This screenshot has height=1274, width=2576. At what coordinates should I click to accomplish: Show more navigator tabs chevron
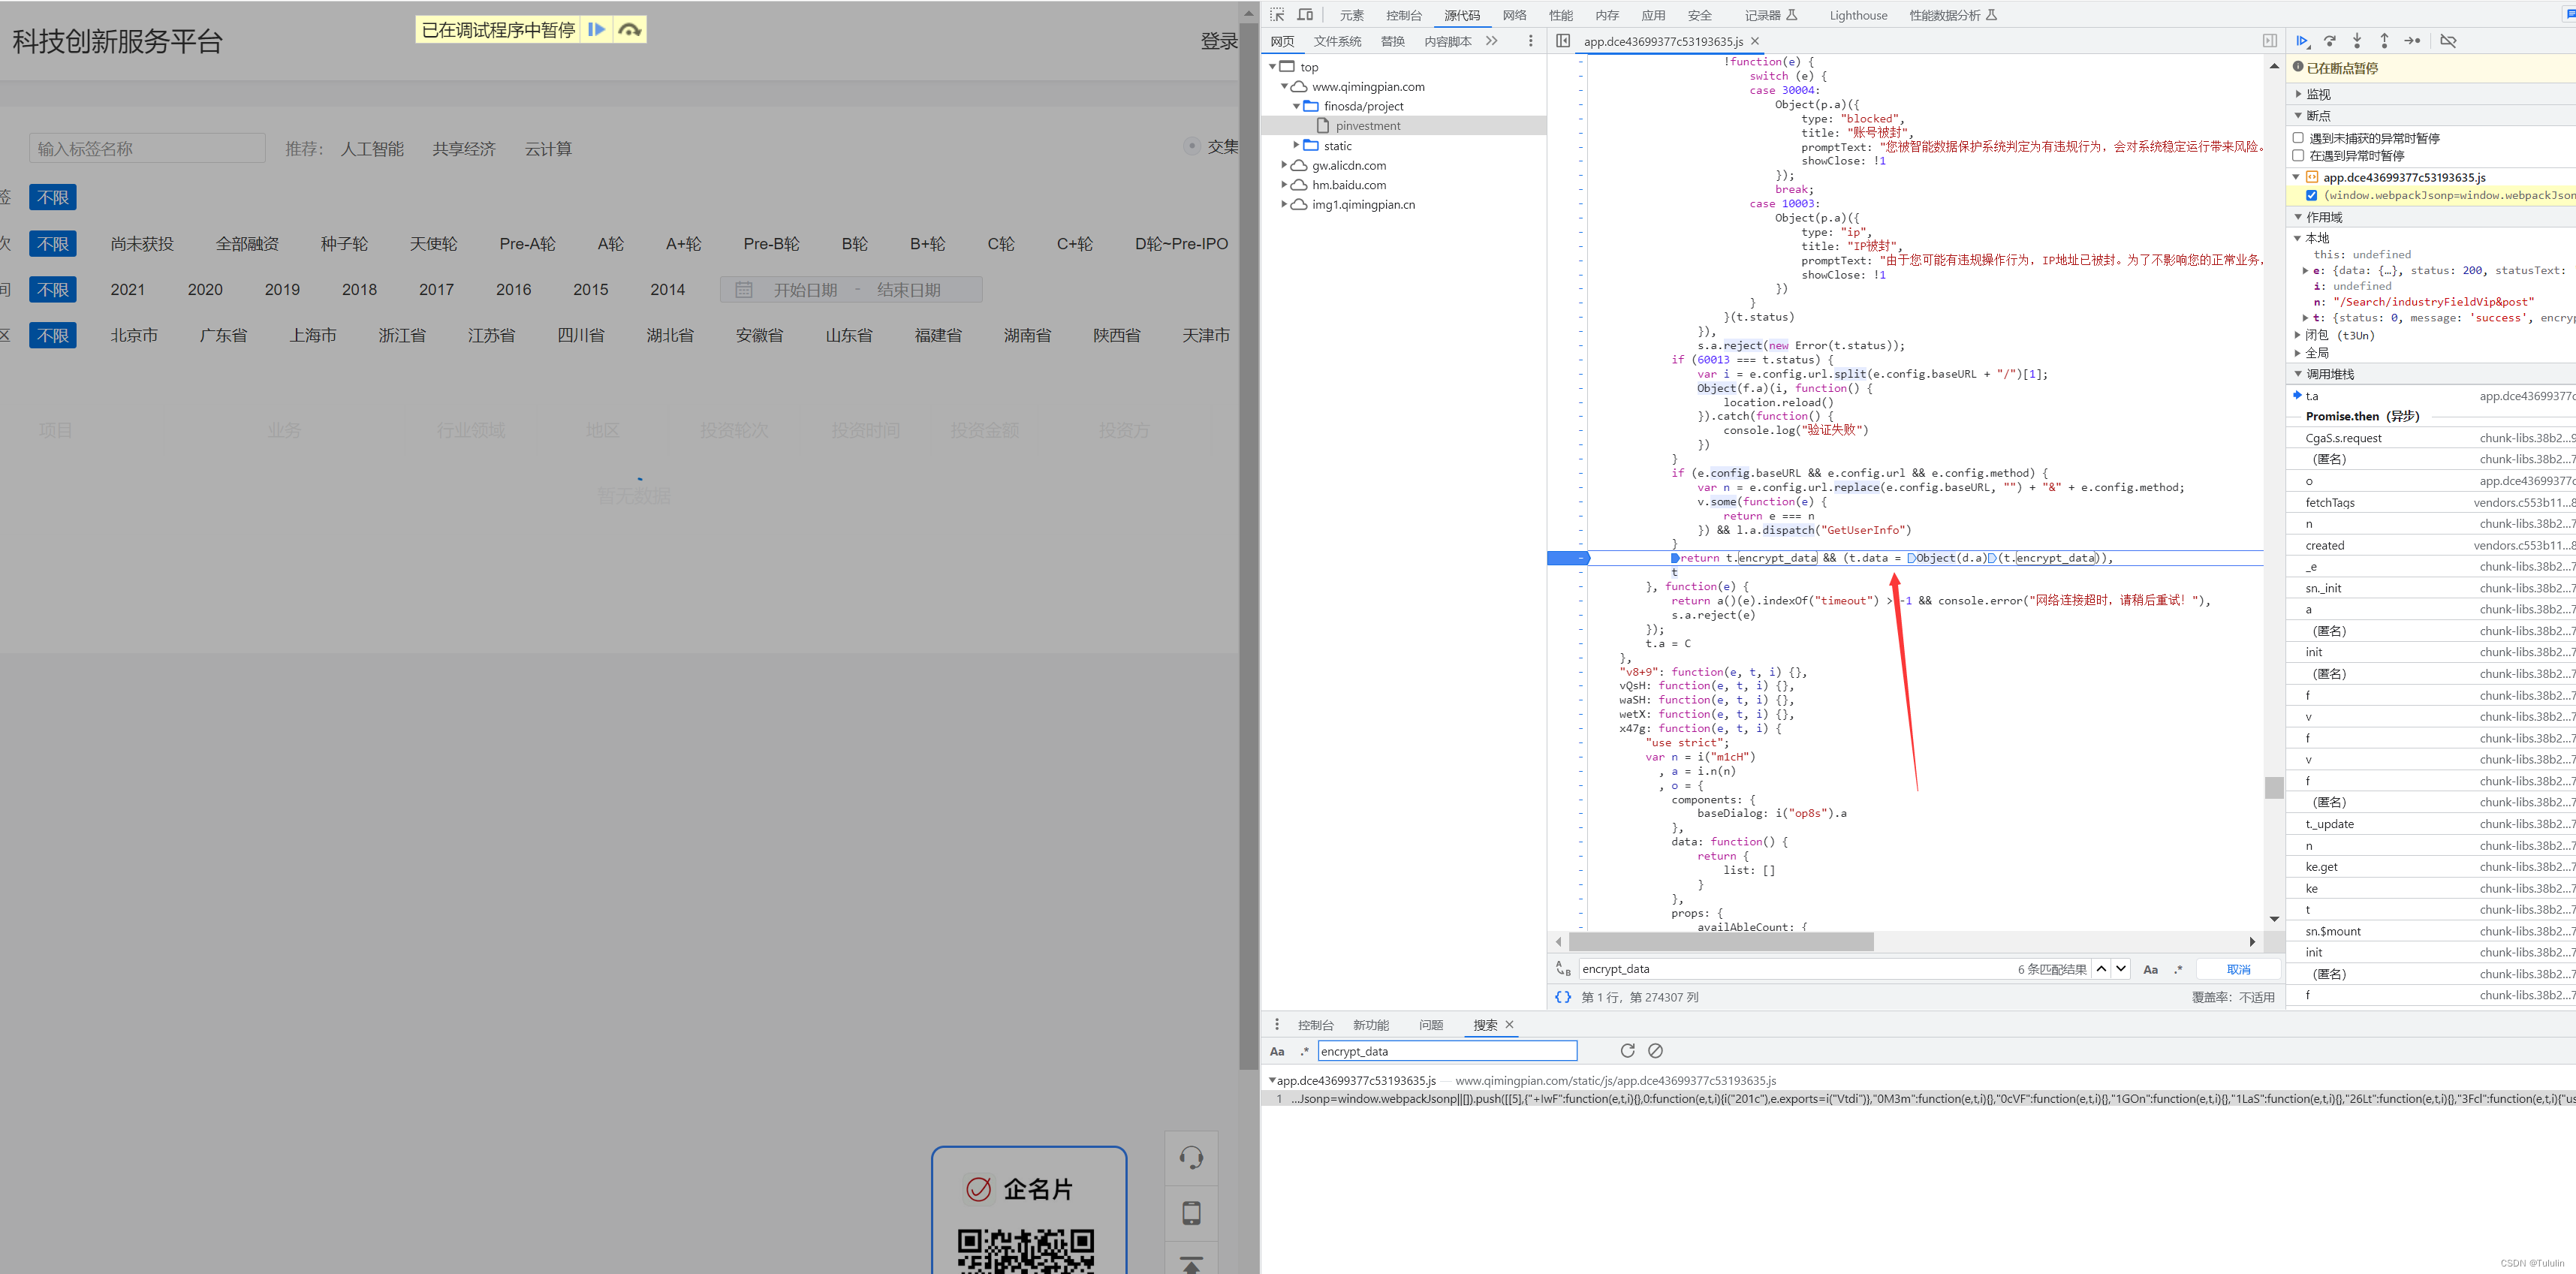(x=1492, y=41)
